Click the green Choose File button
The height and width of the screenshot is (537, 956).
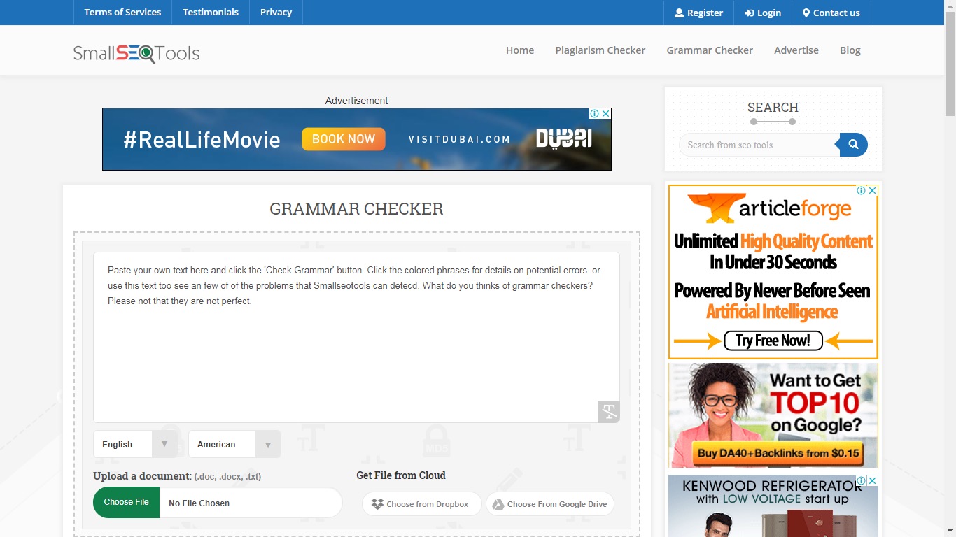click(126, 502)
